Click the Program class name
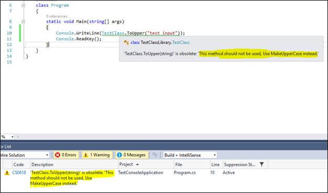The width and height of the screenshot is (328, 193). point(60,5)
